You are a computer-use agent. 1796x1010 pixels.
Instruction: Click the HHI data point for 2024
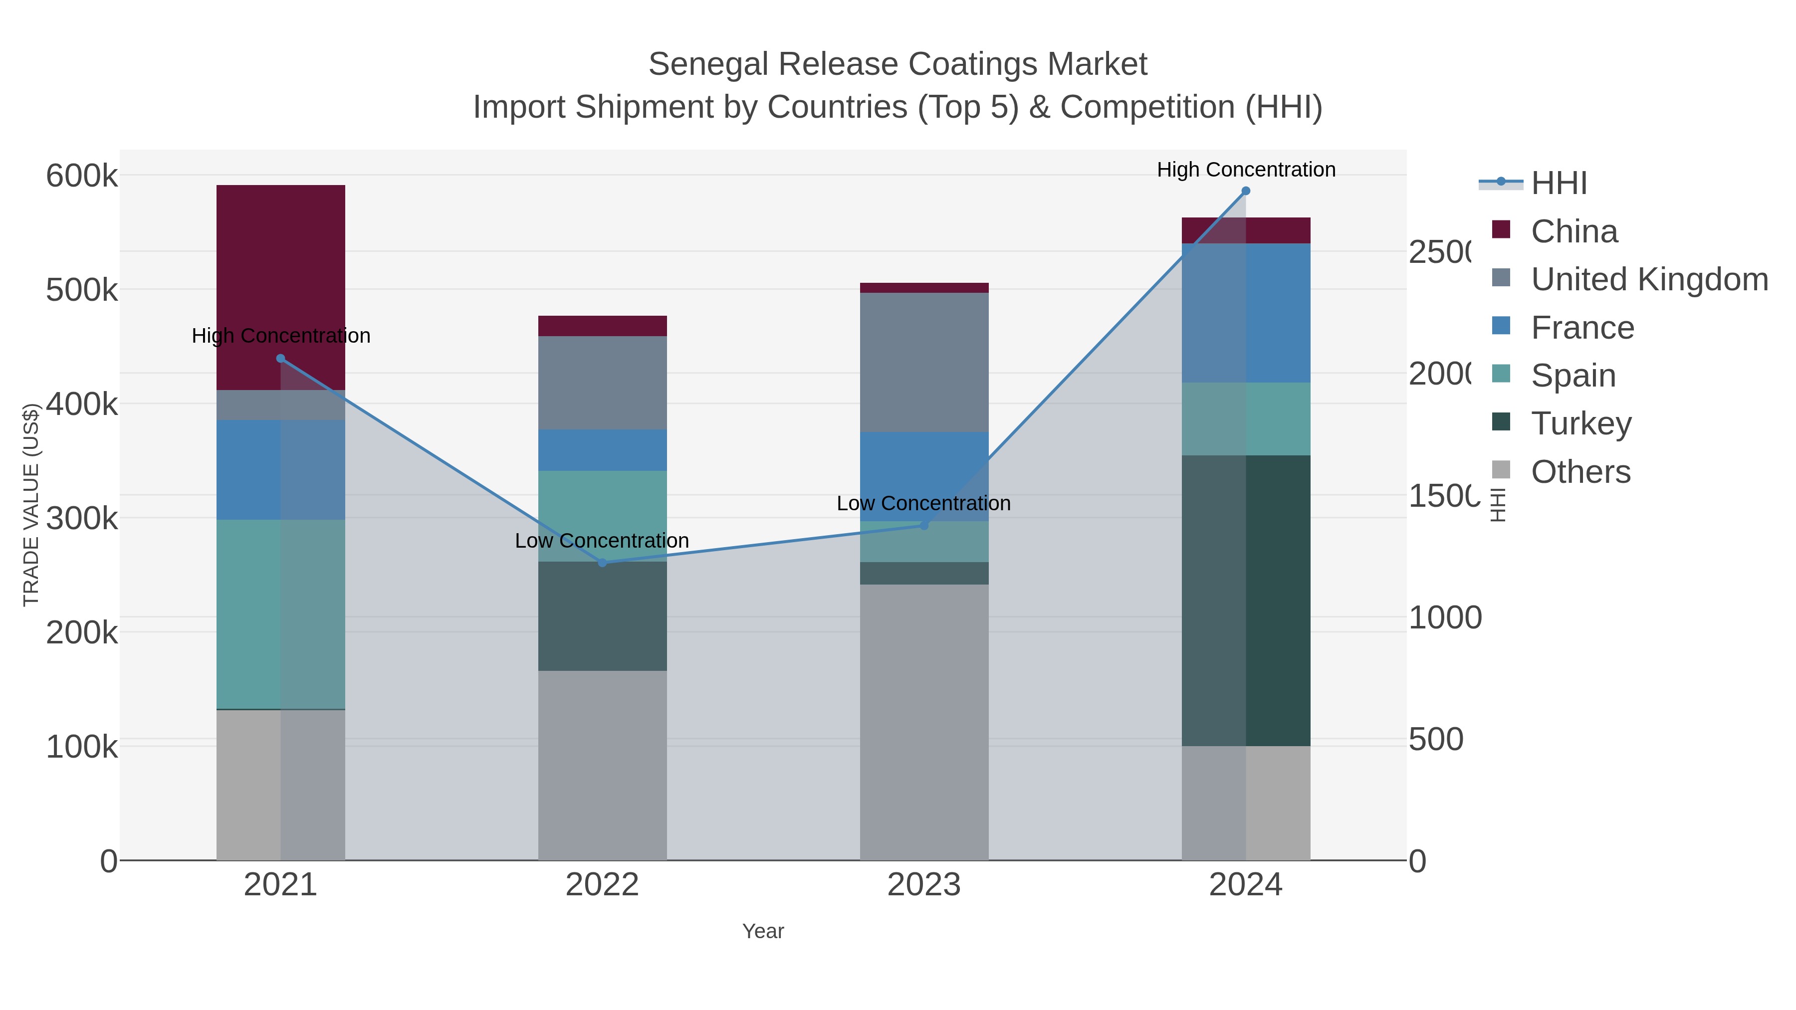(1246, 191)
